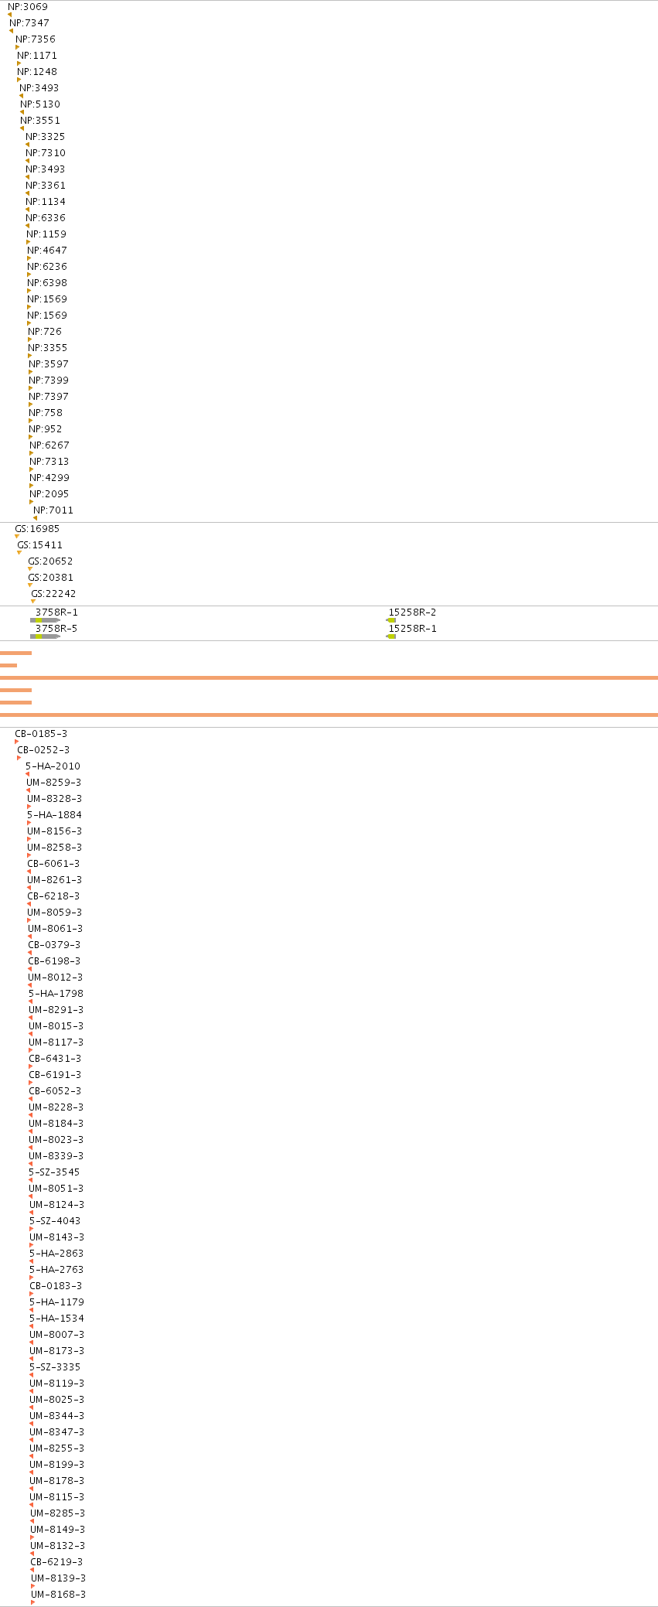The height and width of the screenshot is (1607, 658).
Task: Open feature CB-6219-3
Action: pyautogui.click(x=56, y=1562)
